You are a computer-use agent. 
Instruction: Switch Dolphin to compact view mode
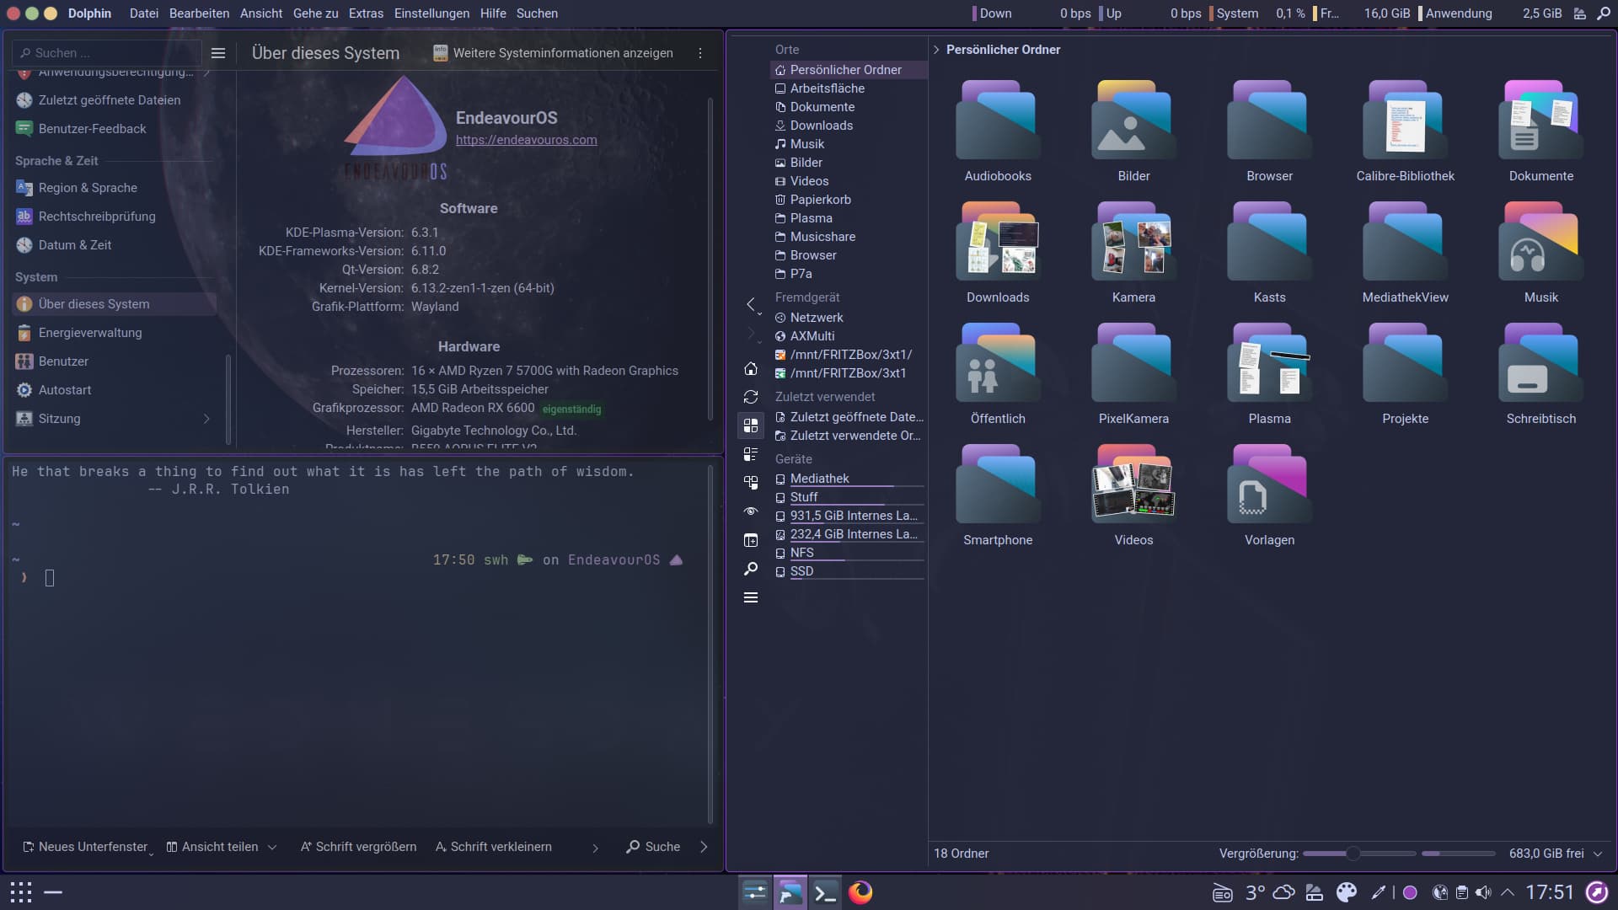[751, 454]
